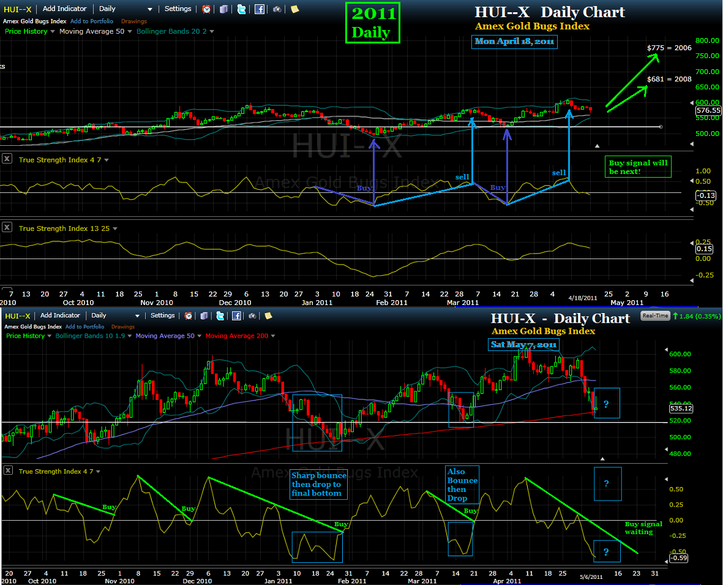Open the Settings menu
The height and width of the screenshot is (585, 723).
tap(178, 9)
